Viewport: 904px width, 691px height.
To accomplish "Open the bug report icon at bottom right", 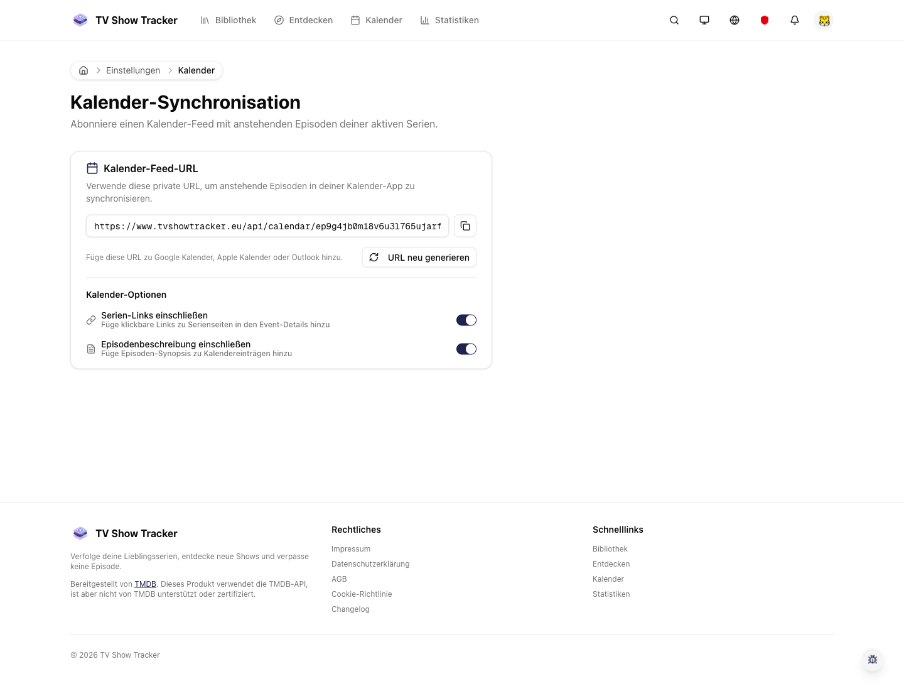I will click(873, 660).
